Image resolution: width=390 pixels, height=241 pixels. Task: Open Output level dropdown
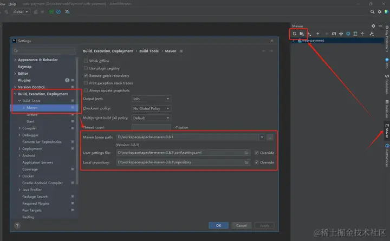coord(151,99)
